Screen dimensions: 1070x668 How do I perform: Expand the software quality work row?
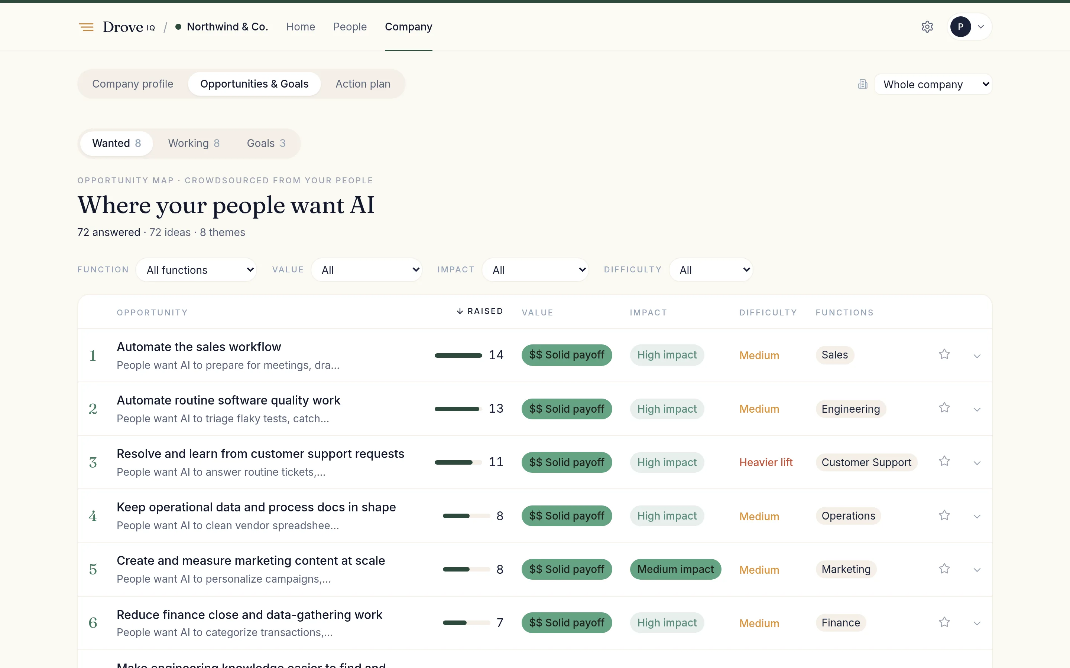click(x=977, y=410)
